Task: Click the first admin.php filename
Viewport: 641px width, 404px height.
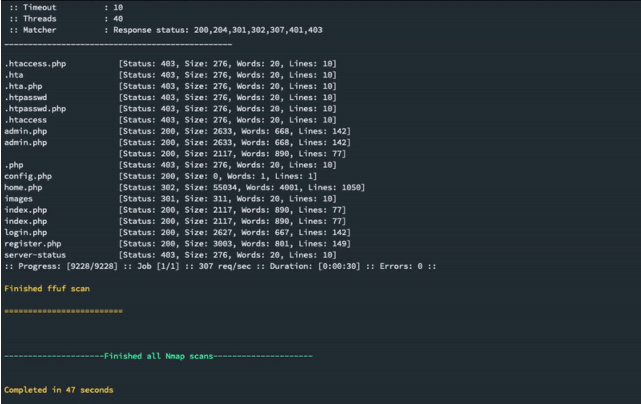Action: pos(26,131)
